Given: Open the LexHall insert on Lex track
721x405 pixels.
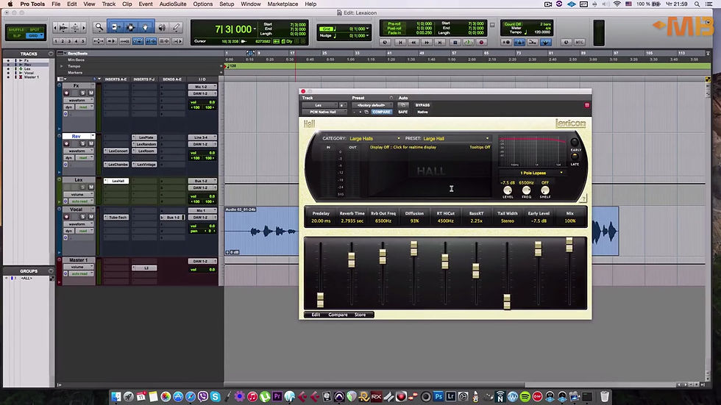Looking at the screenshot, I should pyautogui.click(x=116, y=181).
